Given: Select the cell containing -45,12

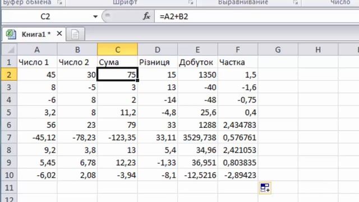Looking at the screenshot, I should (37, 137).
